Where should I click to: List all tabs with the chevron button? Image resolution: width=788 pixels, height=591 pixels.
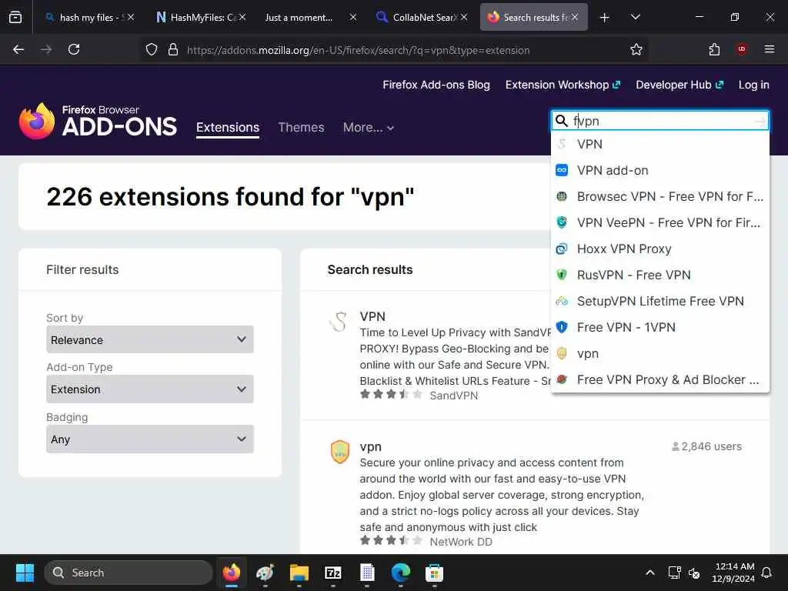636,17
